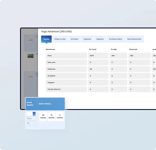Select the Stock details panel header
Screen dimensions: 156x150
point(30,104)
